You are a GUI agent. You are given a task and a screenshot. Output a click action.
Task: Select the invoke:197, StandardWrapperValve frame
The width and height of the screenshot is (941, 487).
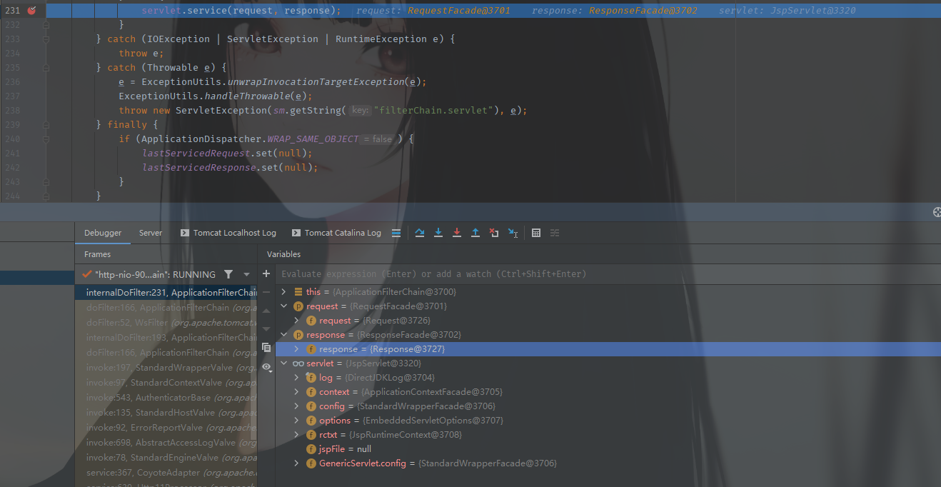point(166,368)
